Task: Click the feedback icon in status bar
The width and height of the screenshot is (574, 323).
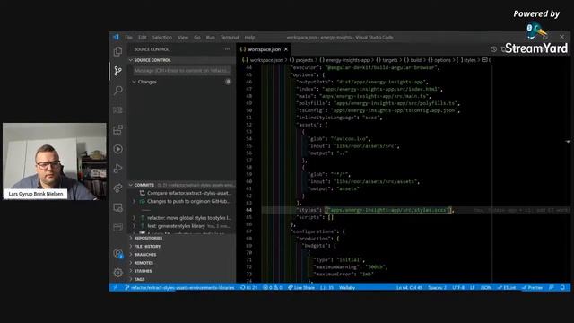Action: tap(552, 287)
